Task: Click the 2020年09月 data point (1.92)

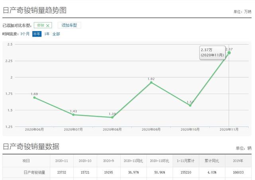Action: [x=151, y=82]
